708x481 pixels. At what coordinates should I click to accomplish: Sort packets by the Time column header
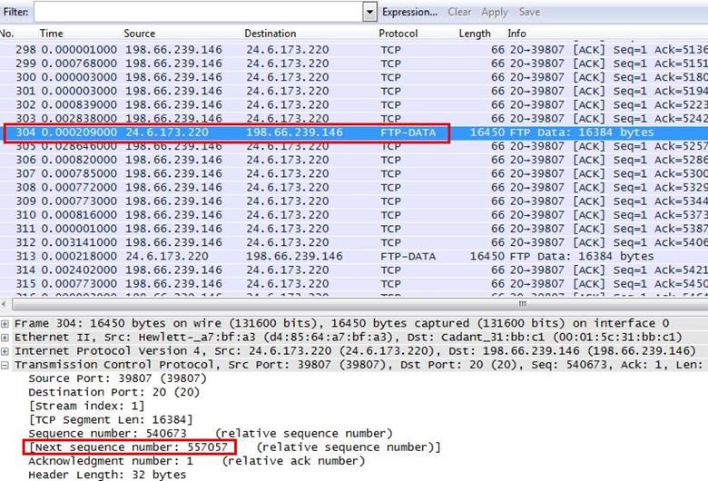click(52, 34)
